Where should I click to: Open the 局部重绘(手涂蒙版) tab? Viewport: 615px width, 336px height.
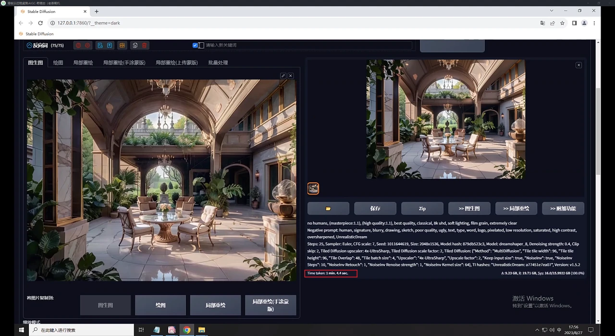click(x=124, y=62)
